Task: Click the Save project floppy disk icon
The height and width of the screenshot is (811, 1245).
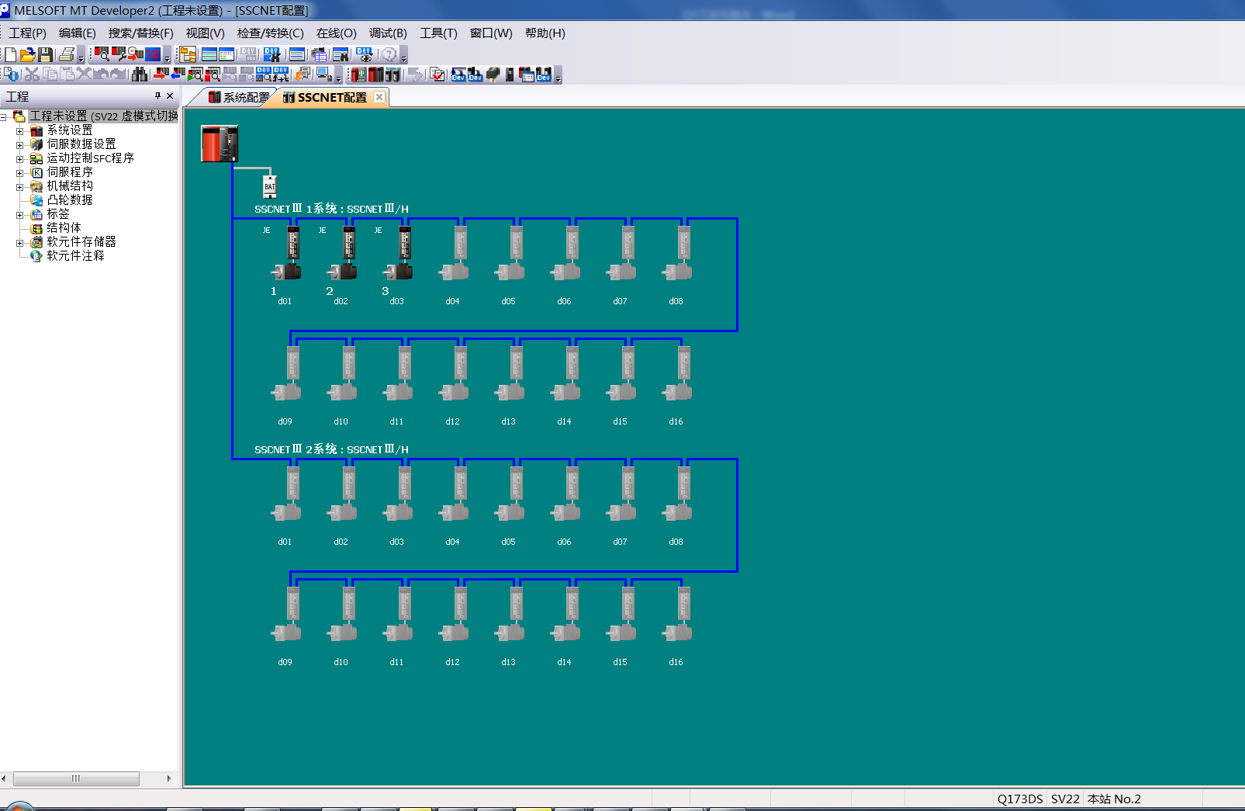Action: (46, 54)
